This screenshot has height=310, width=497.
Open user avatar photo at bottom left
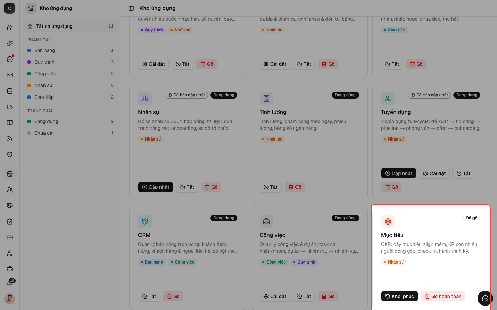[x=10, y=299]
